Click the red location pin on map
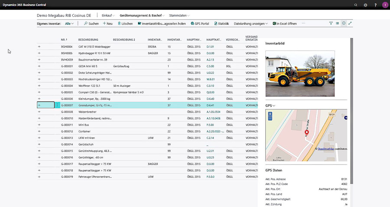 pyautogui.click(x=307, y=133)
